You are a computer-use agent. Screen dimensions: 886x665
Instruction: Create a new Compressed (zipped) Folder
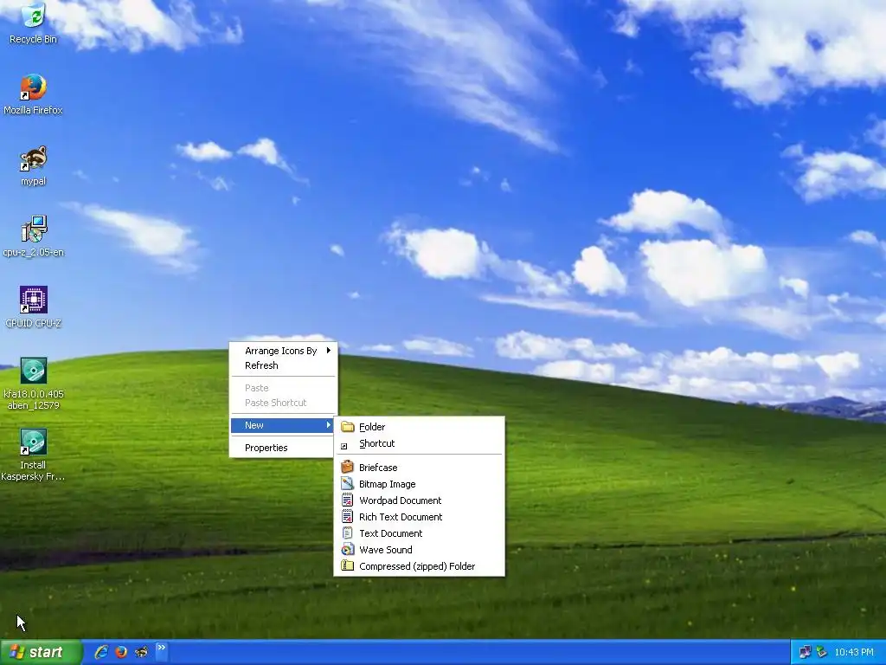[x=420, y=566]
